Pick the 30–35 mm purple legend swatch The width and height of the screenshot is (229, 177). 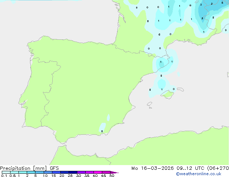[81, 172]
